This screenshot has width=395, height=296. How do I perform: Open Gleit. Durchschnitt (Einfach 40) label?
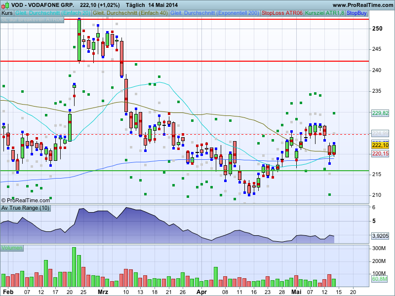[x=130, y=13]
